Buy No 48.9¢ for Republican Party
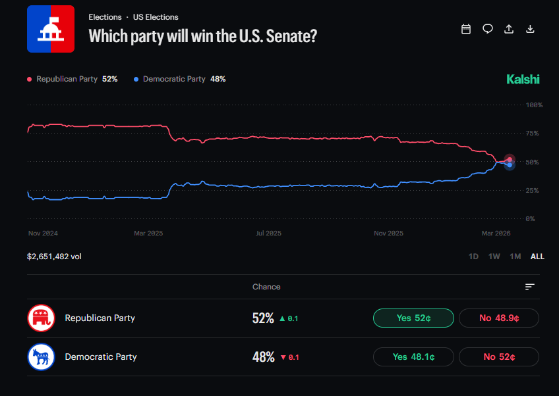The image size is (559, 396). tap(499, 318)
